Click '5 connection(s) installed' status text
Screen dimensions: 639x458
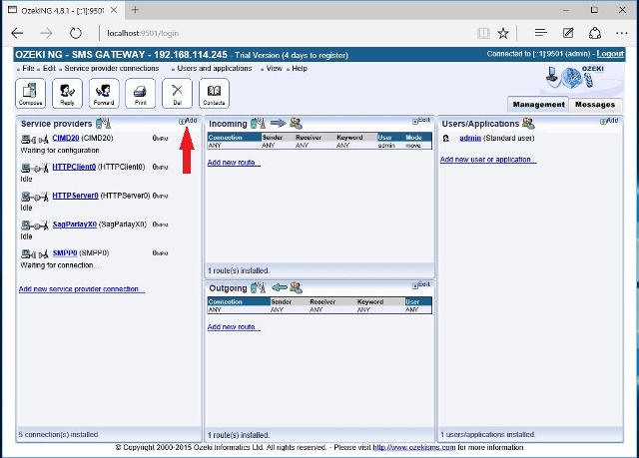click(x=58, y=435)
